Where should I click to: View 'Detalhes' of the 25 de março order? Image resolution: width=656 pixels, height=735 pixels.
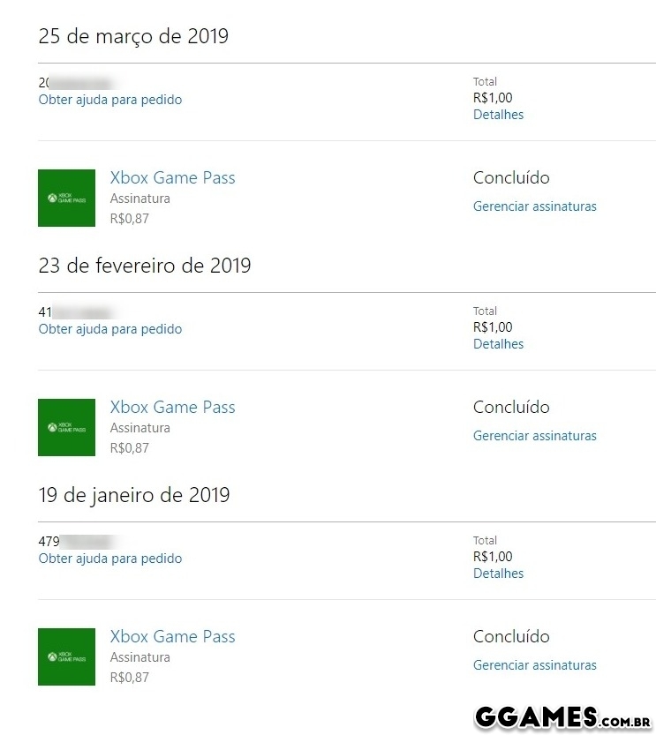tap(498, 115)
